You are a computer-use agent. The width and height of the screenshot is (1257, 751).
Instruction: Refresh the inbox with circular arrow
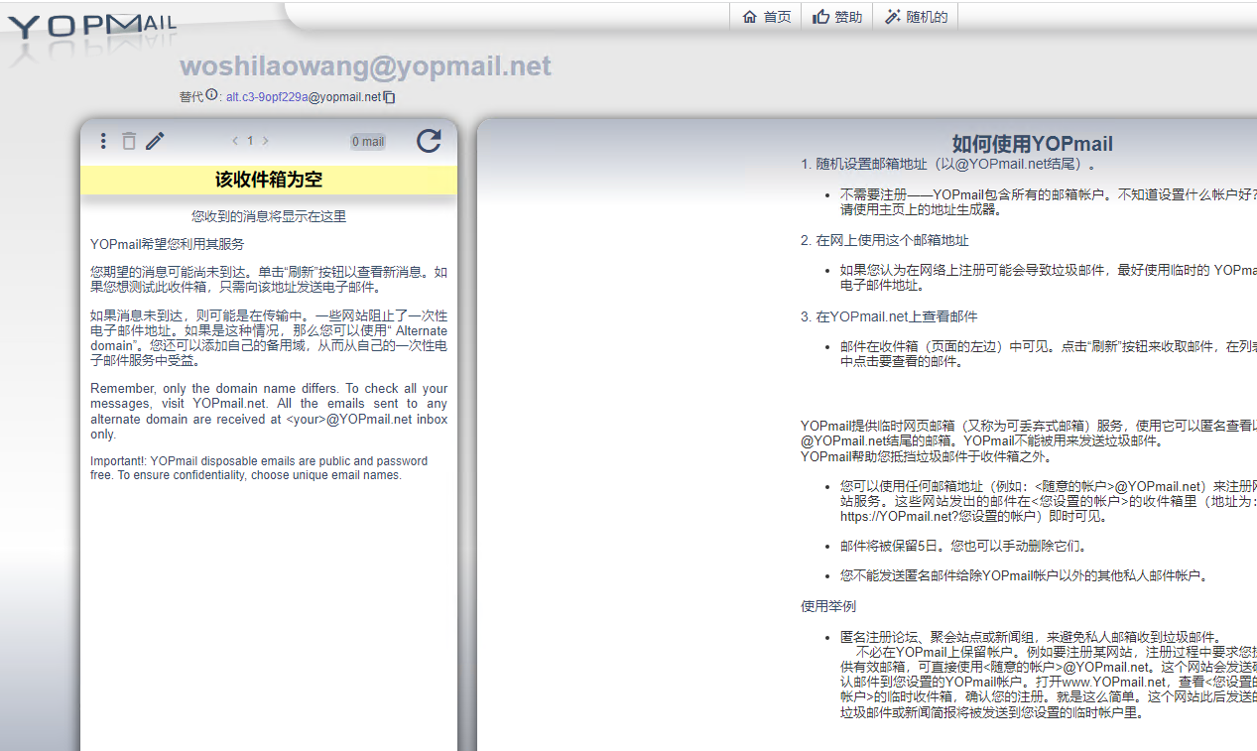429,141
